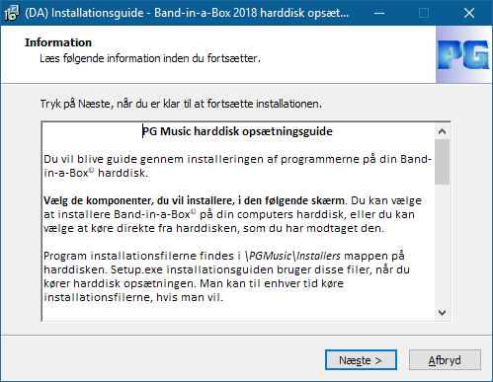
Task: Continue with the Næste > button
Action: [x=361, y=360]
